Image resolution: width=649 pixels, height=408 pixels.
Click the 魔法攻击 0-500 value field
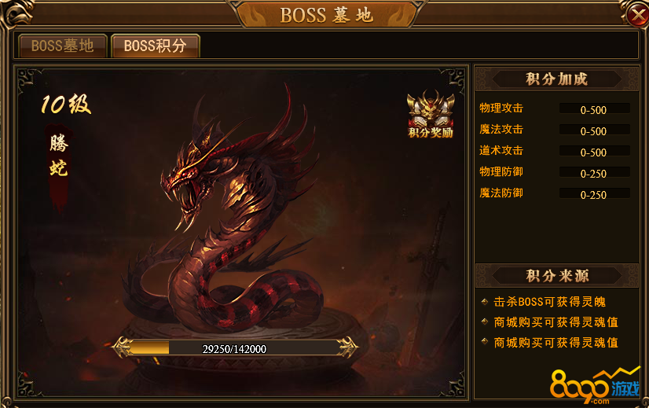tap(594, 130)
